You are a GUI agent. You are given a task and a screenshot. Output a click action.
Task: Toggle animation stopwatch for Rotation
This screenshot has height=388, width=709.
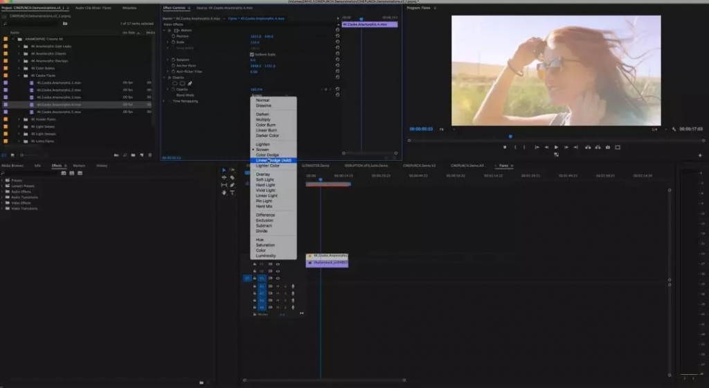(173, 60)
